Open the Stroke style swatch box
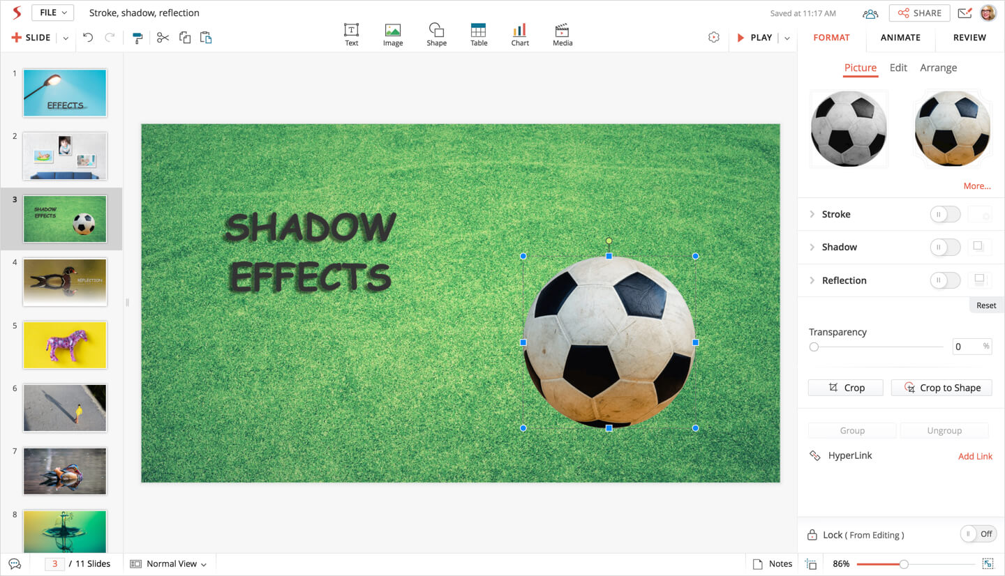 [979, 214]
